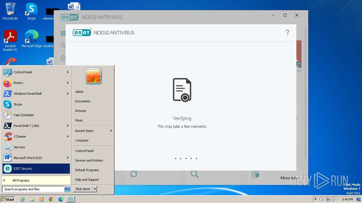Open Word document icon at desktop top
362x203 pixels.
click(x=74, y=6)
